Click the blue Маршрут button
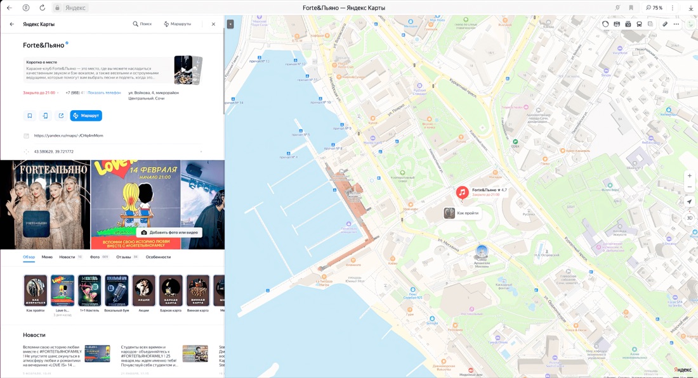Image resolution: width=698 pixels, height=378 pixels. [86, 115]
